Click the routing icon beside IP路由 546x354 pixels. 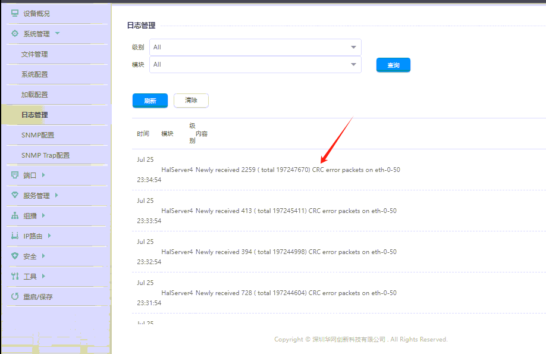pyautogui.click(x=15, y=236)
